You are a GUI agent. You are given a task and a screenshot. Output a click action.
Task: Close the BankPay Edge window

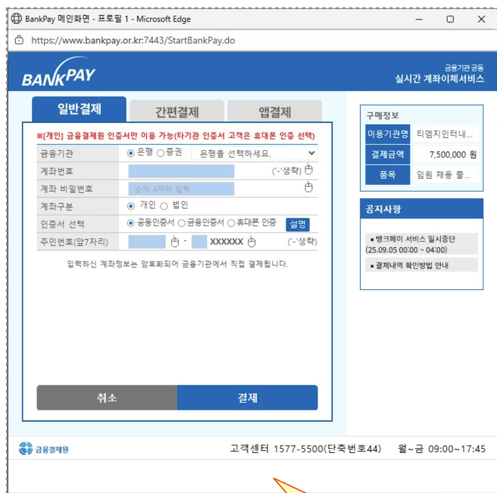[481, 19]
